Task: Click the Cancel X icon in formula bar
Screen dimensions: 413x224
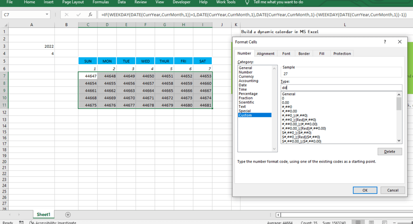Action: tap(67, 15)
